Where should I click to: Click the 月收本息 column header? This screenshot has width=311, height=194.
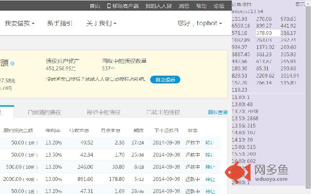coord(110,130)
